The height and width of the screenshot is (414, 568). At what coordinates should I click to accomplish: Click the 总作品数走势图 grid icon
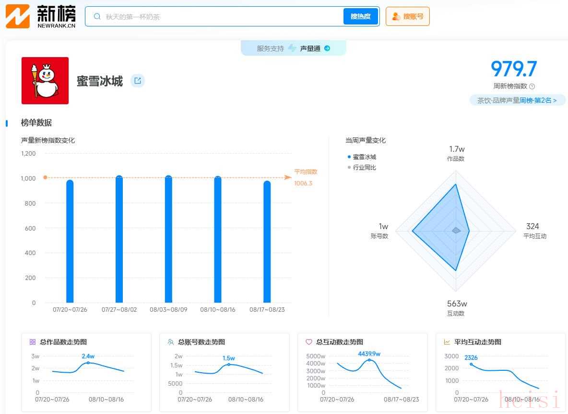pos(33,342)
